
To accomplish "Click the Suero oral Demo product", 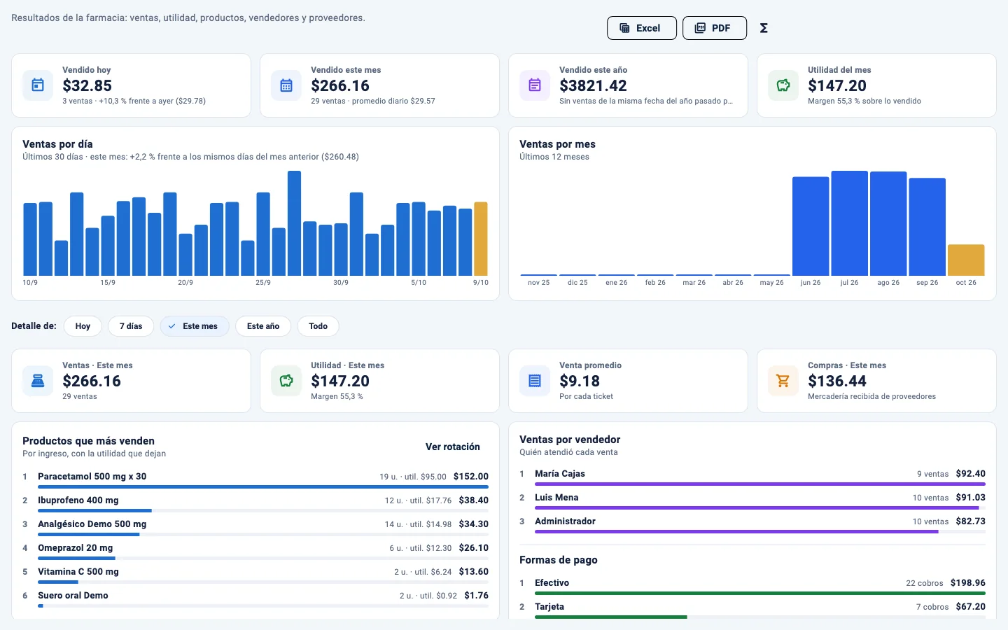I will (255, 598).
